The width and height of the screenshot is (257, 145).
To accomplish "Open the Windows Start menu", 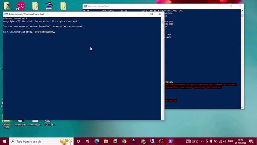I will pos(4,141).
